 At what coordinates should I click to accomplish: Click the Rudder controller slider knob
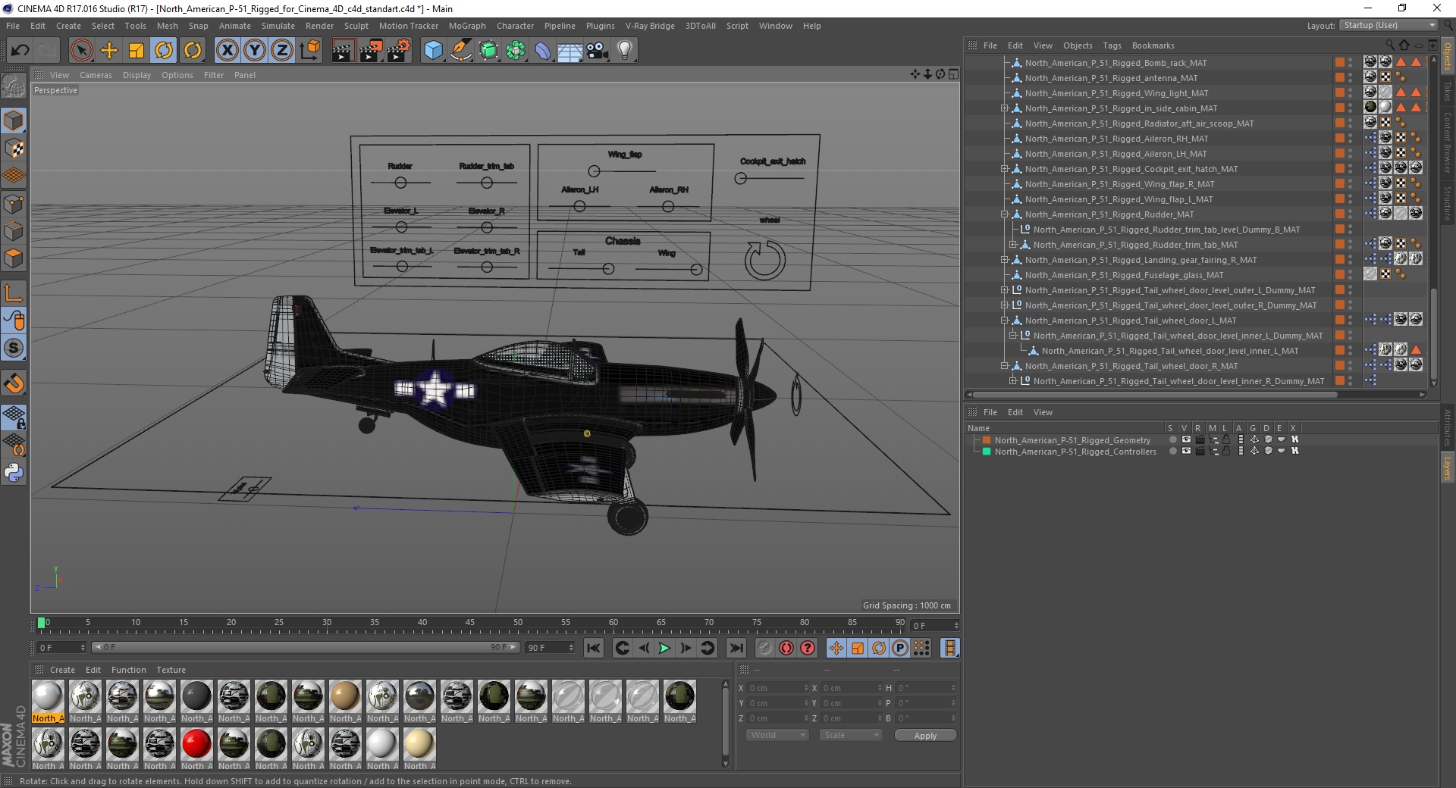tap(400, 183)
